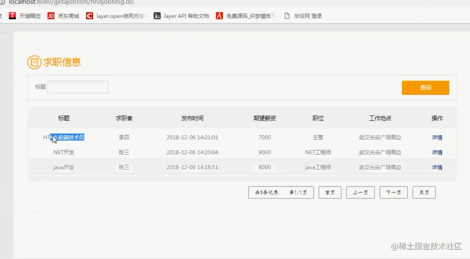Click 武汉光谷广场周边 in the java开发 row
Image resolution: width=470 pixels, height=259 pixels.
tap(380, 168)
